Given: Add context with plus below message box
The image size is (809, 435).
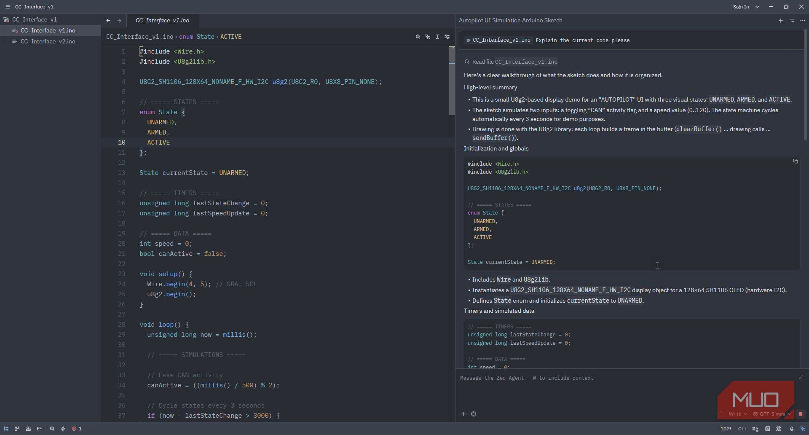Looking at the screenshot, I should click(463, 414).
